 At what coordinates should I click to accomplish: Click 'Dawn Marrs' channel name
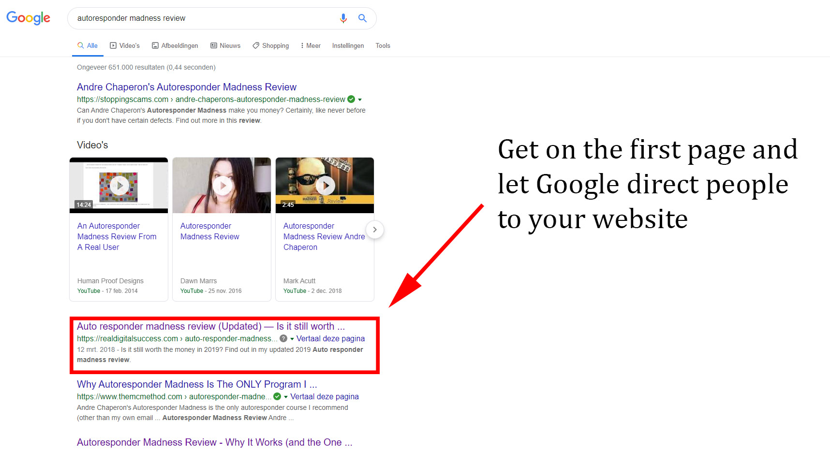coord(198,281)
